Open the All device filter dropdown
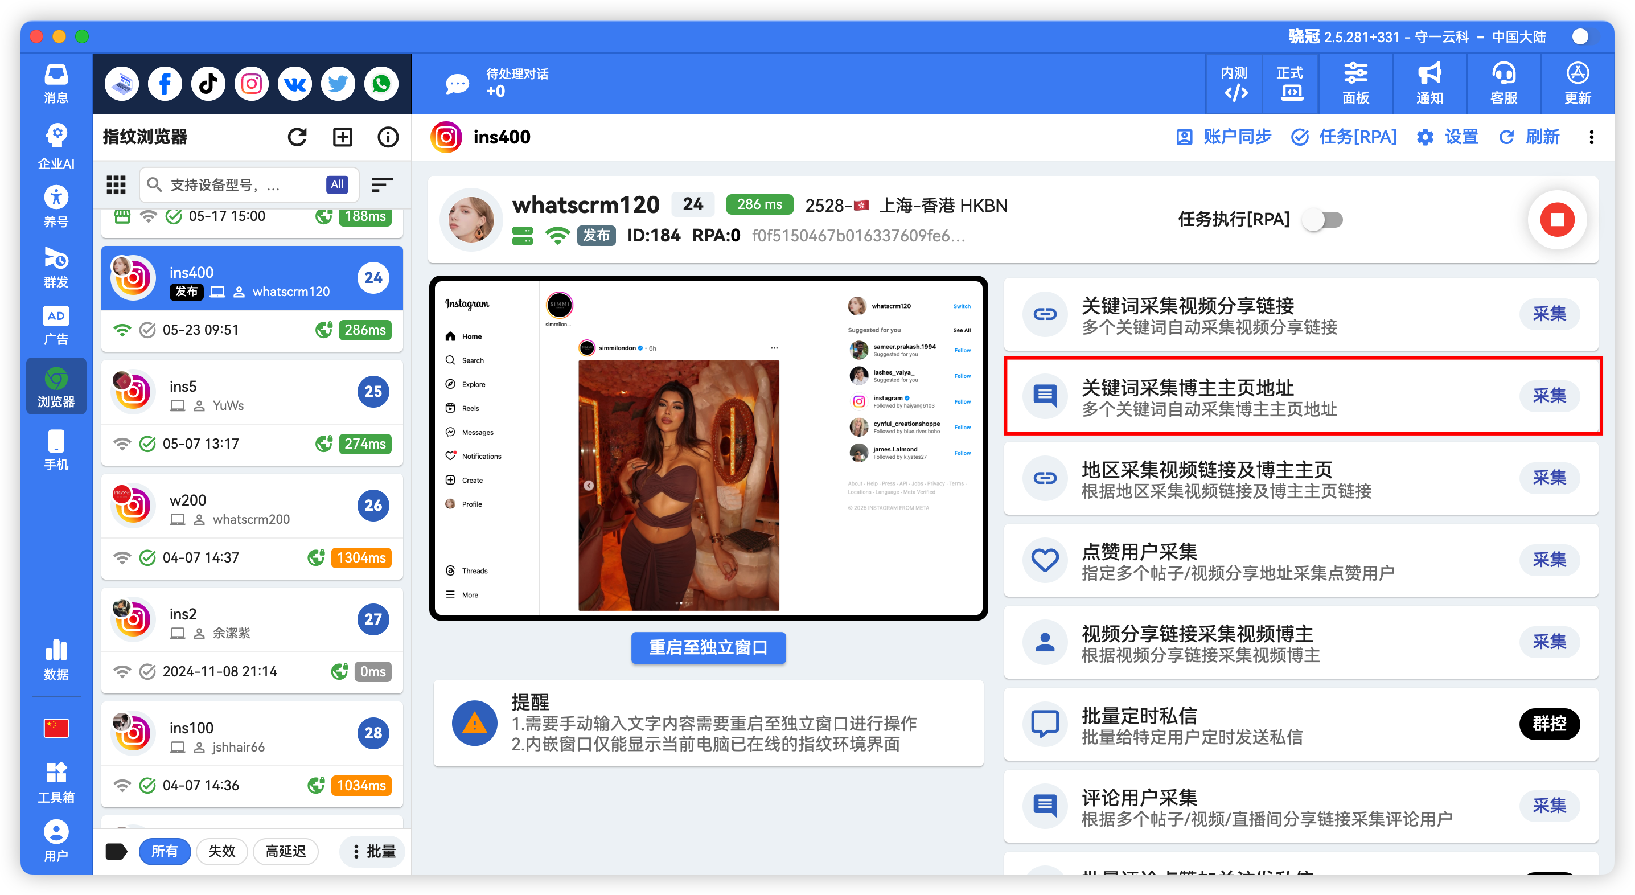This screenshot has width=1635, height=895. (337, 184)
